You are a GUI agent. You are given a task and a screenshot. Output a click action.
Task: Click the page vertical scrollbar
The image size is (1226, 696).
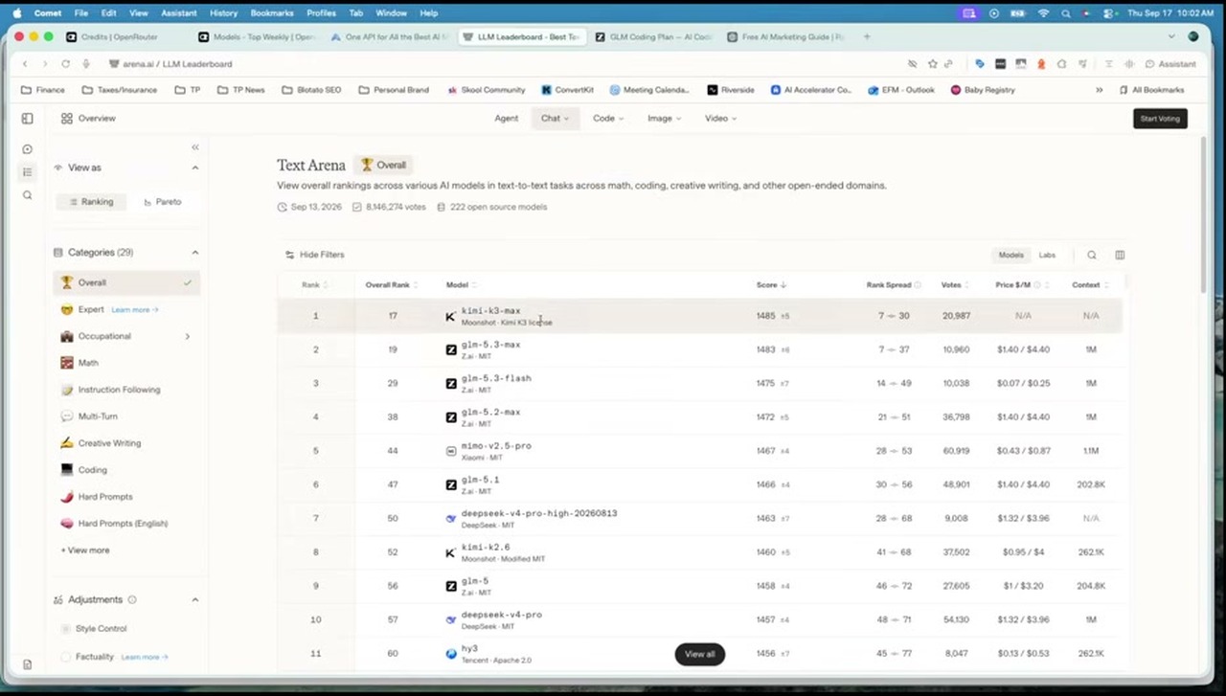click(x=1205, y=215)
